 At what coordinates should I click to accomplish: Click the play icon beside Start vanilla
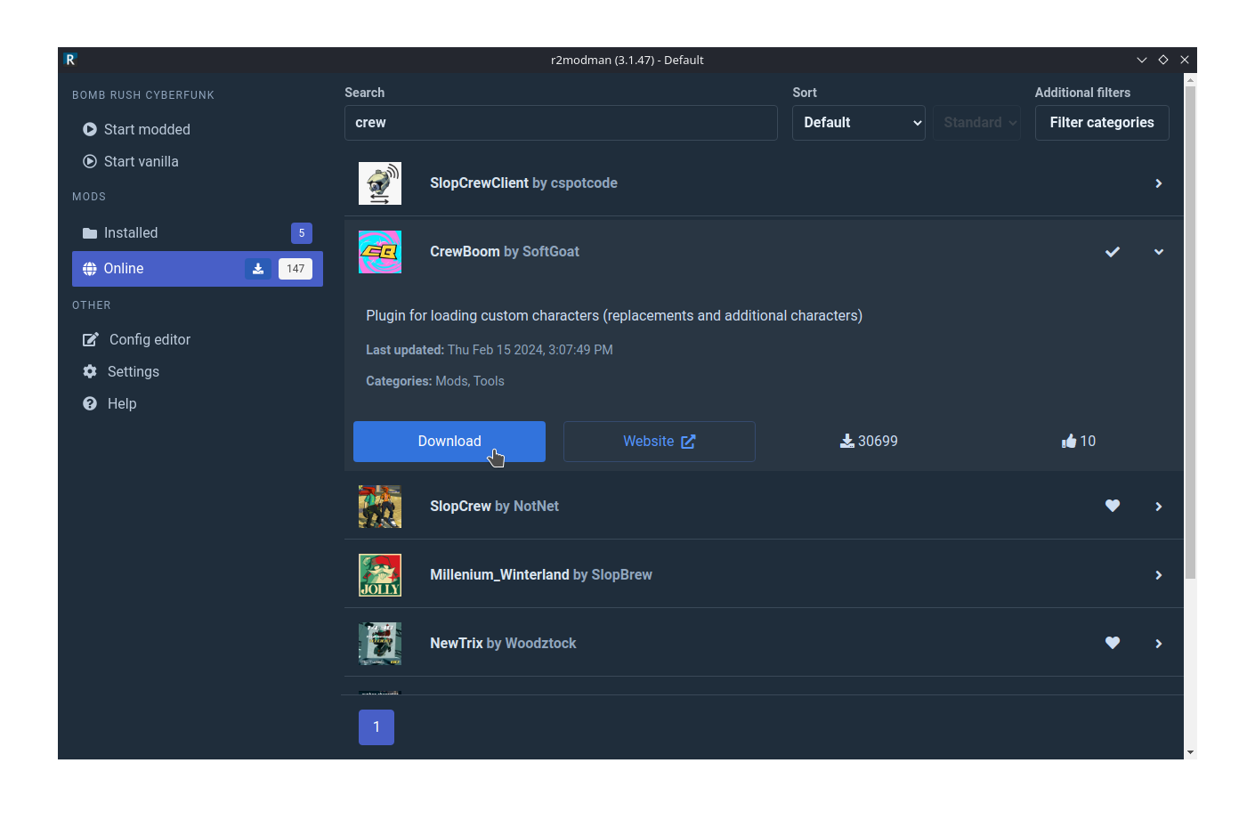(90, 161)
